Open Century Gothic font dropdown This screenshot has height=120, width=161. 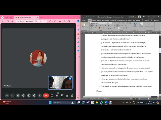(106, 23)
